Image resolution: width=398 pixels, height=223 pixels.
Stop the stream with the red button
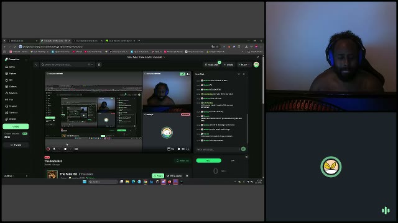point(49,149)
